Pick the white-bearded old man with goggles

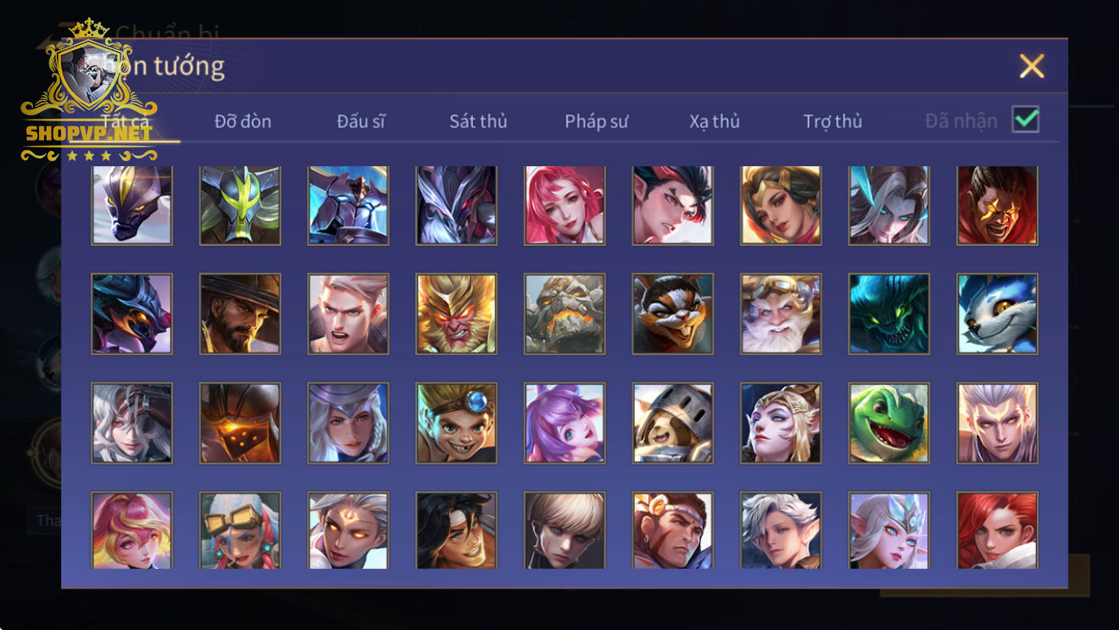coord(781,314)
